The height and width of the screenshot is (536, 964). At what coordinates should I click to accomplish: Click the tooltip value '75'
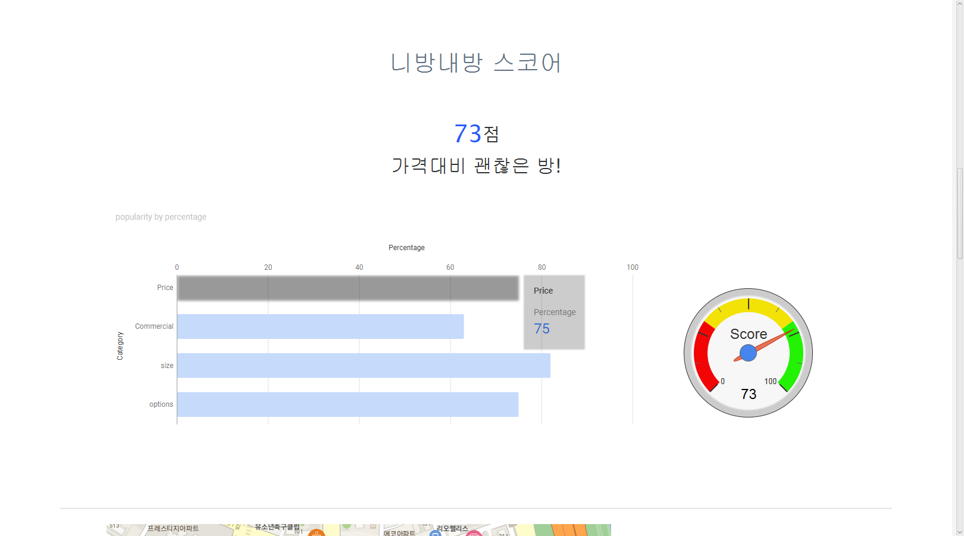[542, 329]
